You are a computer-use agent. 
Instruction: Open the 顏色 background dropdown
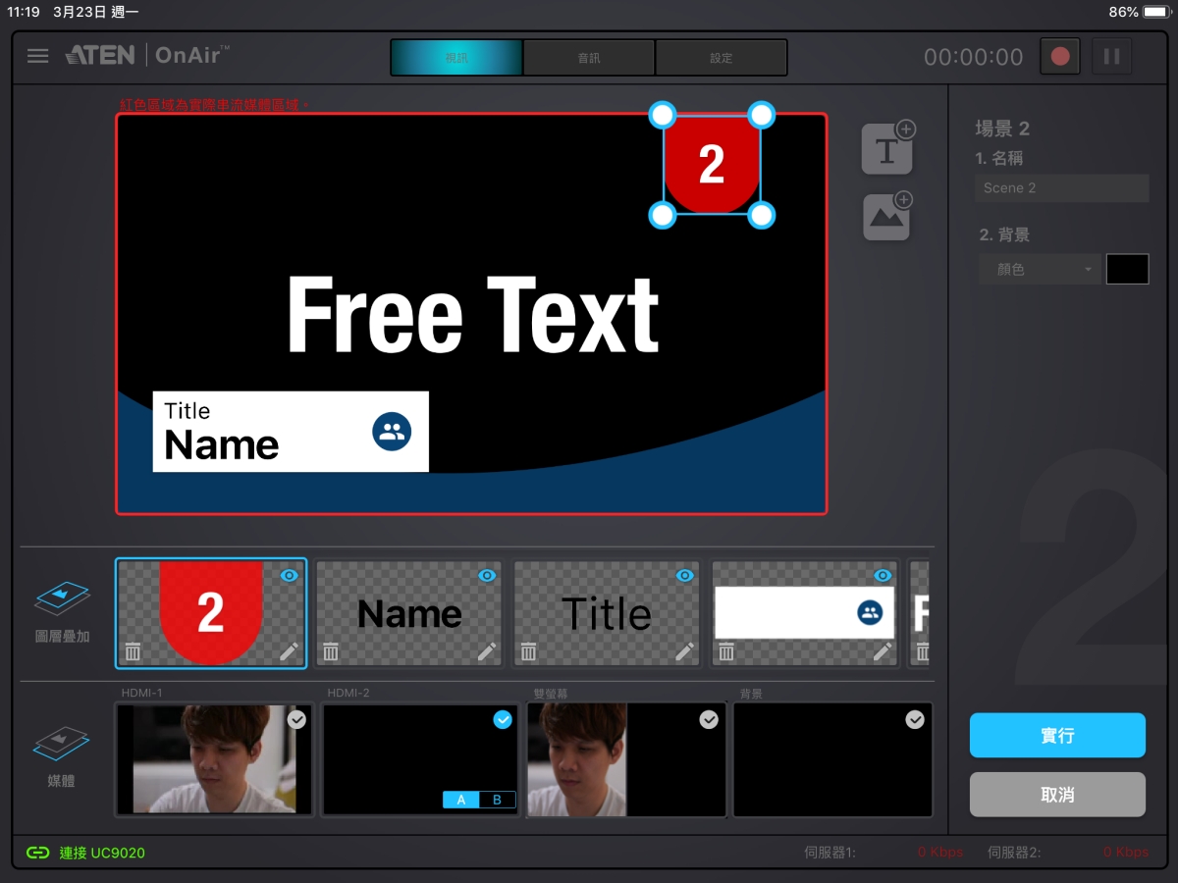pyautogui.click(x=1040, y=270)
